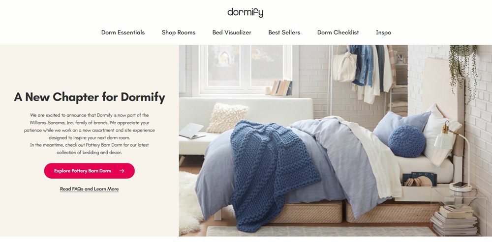The image size is (492, 242).
Task: Open the Dorm Checklist page
Action: pyautogui.click(x=338, y=32)
